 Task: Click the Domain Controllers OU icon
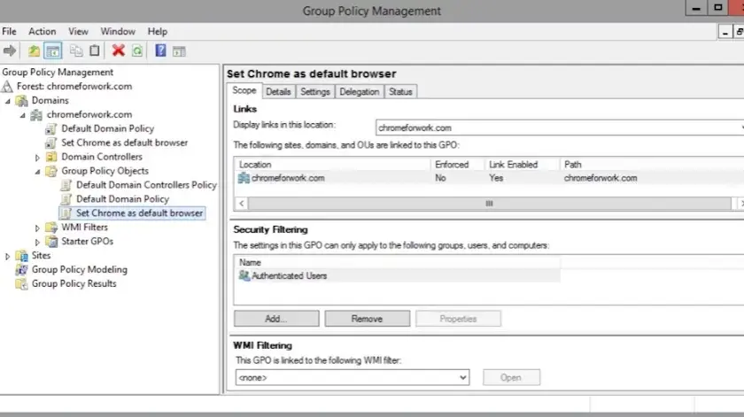(51, 157)
